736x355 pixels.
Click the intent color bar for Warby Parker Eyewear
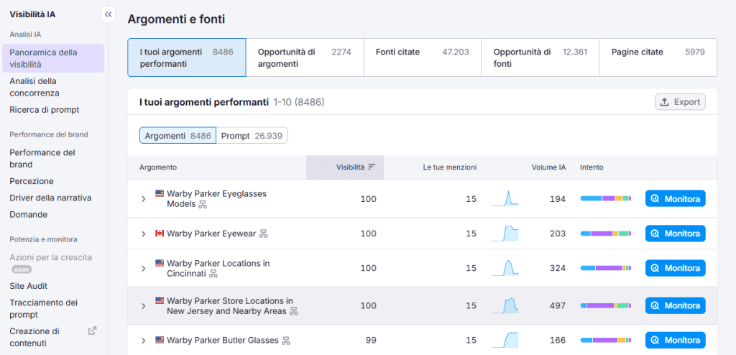click(606, 234)
